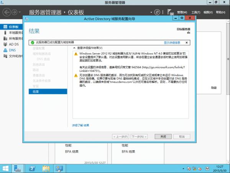This screenshot has width=230, height=173.
Task: Click the right BPA 结果 entry
Action: point(128,151)
